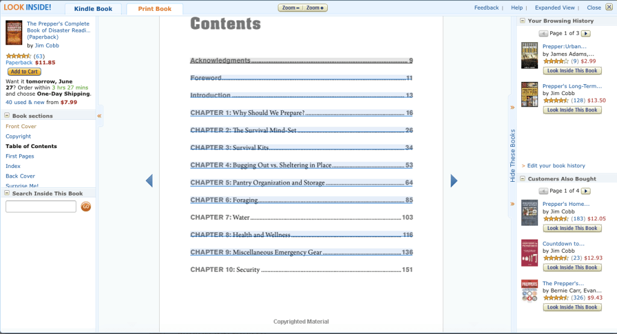This screenshot has height=334, width=617.
Task: Go to the next page of Customers Also Bought
Action: tap(586, 191)
